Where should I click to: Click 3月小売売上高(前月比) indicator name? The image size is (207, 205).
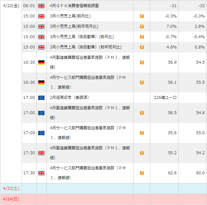70,16
